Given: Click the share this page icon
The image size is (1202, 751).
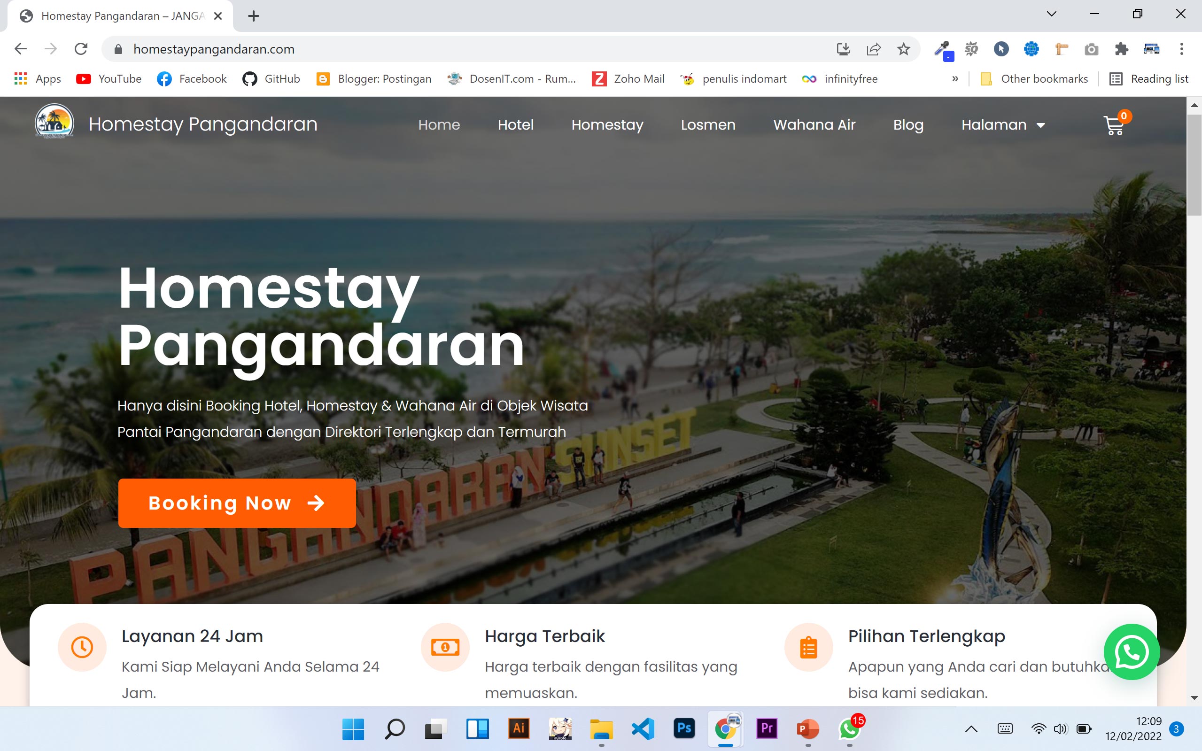Looking at the screenshot, I should coord(874,49).
